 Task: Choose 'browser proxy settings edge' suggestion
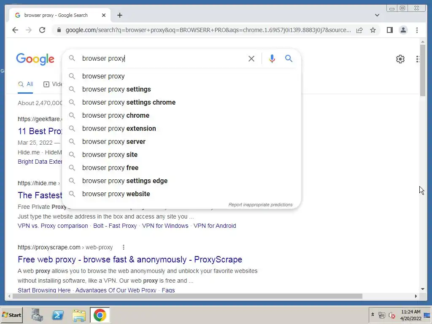click(x=182, y=181)
